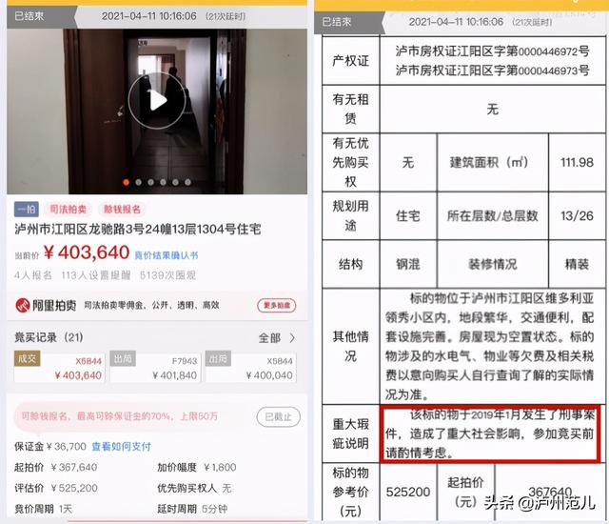Viewport: 609px width, 524px height.
Task: Click the 525200 reference price cell
Action: click(408, 493)
